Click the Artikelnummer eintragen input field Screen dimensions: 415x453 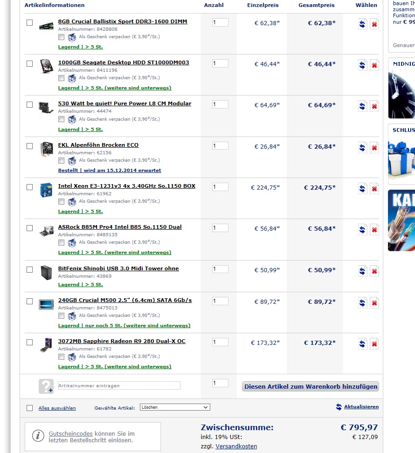pyautogui.click(x=119, y=386)
